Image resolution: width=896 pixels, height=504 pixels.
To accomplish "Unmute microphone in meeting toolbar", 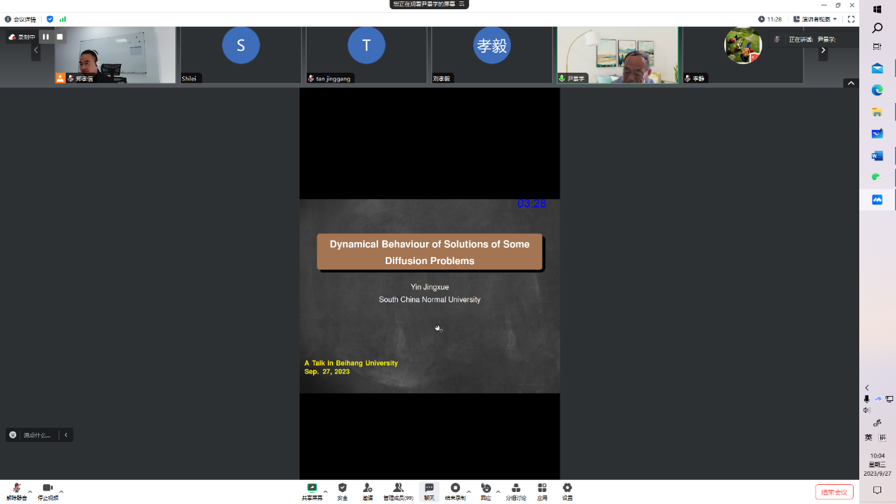I will pos(16,491).
